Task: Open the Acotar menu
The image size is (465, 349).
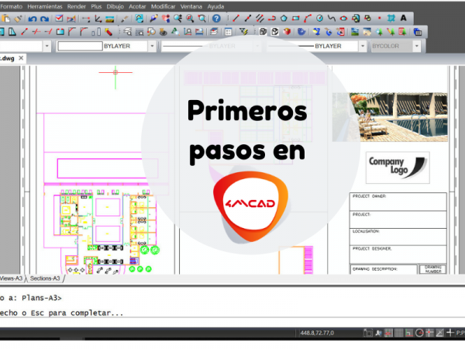Action: (137, 6)
